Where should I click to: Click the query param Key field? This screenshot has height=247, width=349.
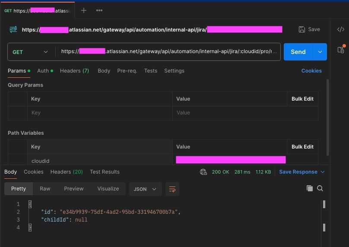[100, 113]
